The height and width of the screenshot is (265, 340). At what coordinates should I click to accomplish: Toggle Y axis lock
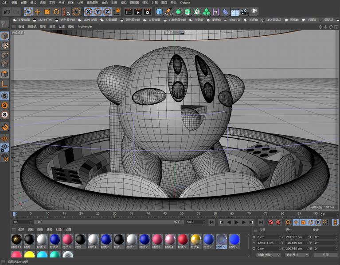pyautogui.click(x=98, y=11)
